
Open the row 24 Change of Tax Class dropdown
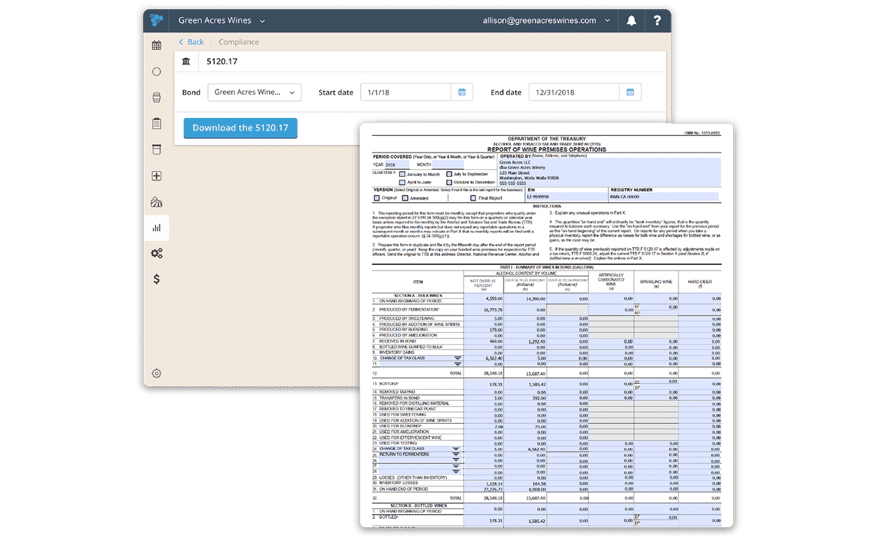click(x=456, y=449)
